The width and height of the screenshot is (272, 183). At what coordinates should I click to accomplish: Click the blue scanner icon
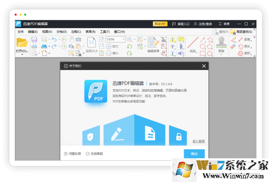point(44,46)
